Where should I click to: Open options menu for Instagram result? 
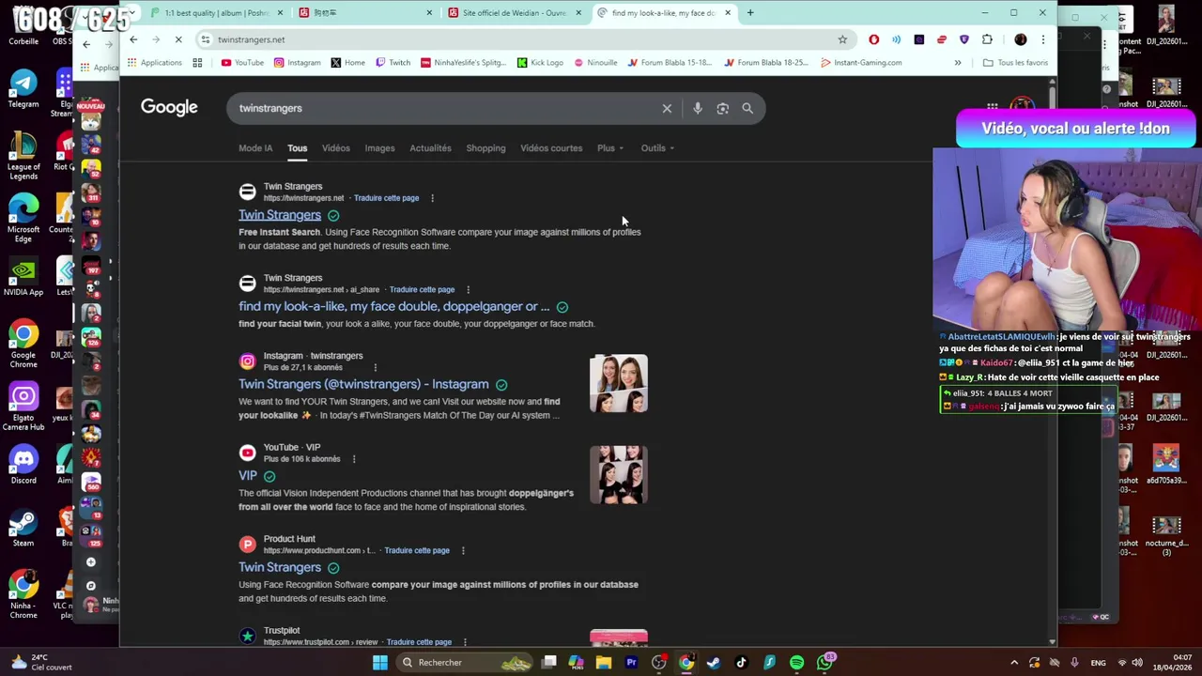click(x=375, y=367)
